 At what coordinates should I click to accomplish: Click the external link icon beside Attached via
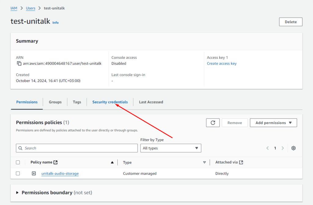(x=241, y=162)
